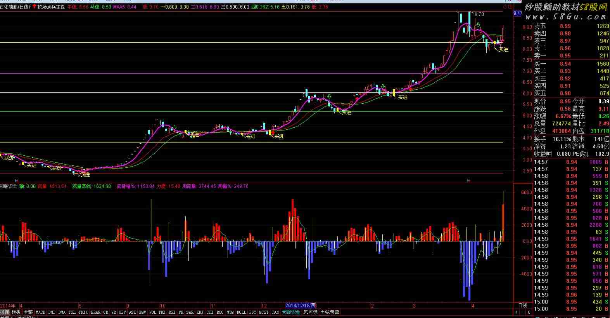Image resolution: width=610 pixels, height=318 pixels.
Task: Choose the PSY indicator tab
Action: (253, 312)
